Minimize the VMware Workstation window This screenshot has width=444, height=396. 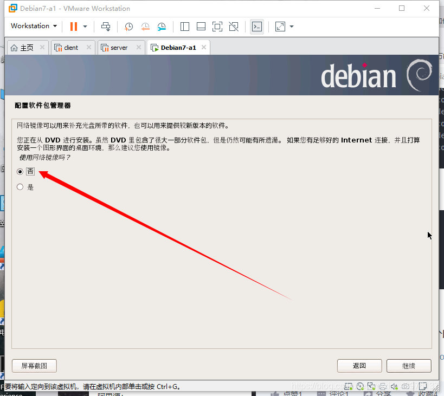pos(377,8)
